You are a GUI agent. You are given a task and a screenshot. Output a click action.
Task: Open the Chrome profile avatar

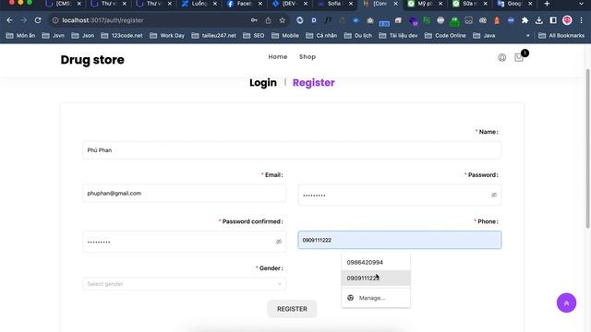567,20
